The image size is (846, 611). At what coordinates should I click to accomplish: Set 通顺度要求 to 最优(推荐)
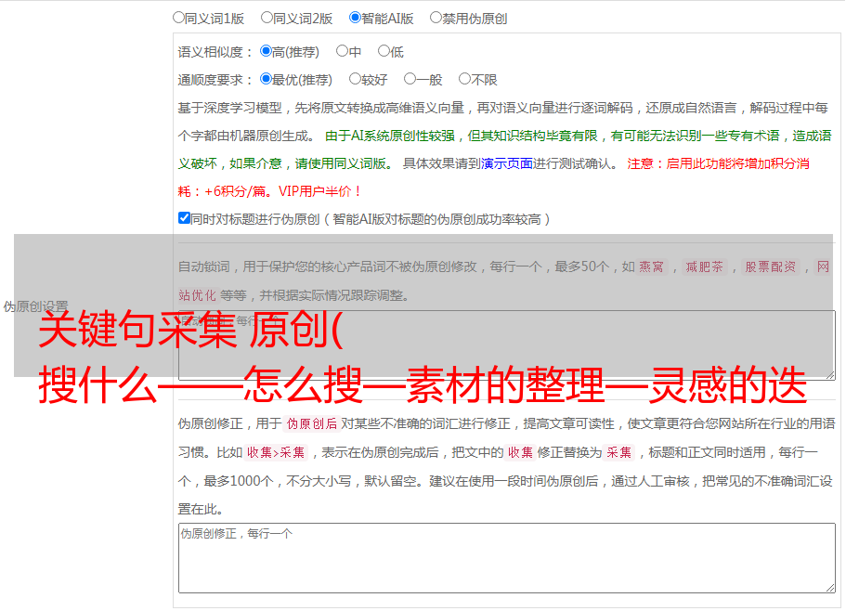pos(266,79)
